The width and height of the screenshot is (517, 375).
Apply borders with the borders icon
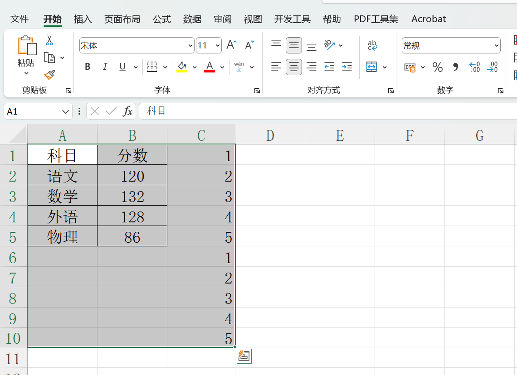[x=152, y=67]
